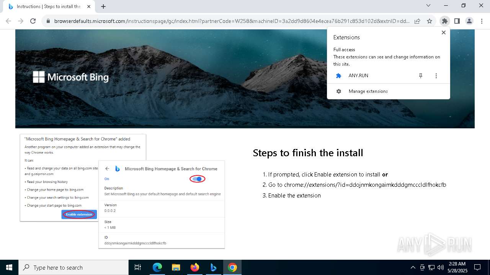Click the 'Steps to finish the install' heading
This screenshot has width=490, height=275.
(308, 153)
